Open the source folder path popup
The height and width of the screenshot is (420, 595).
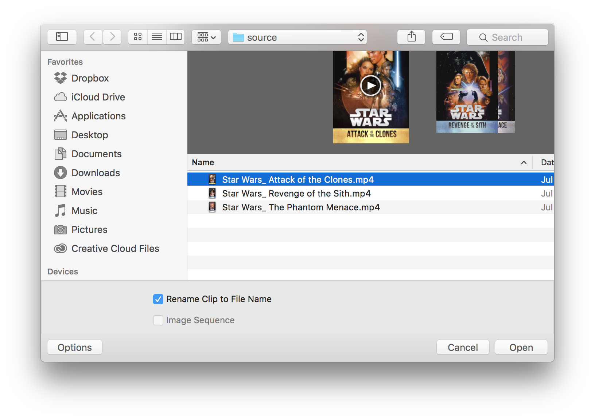pos(297,37)
